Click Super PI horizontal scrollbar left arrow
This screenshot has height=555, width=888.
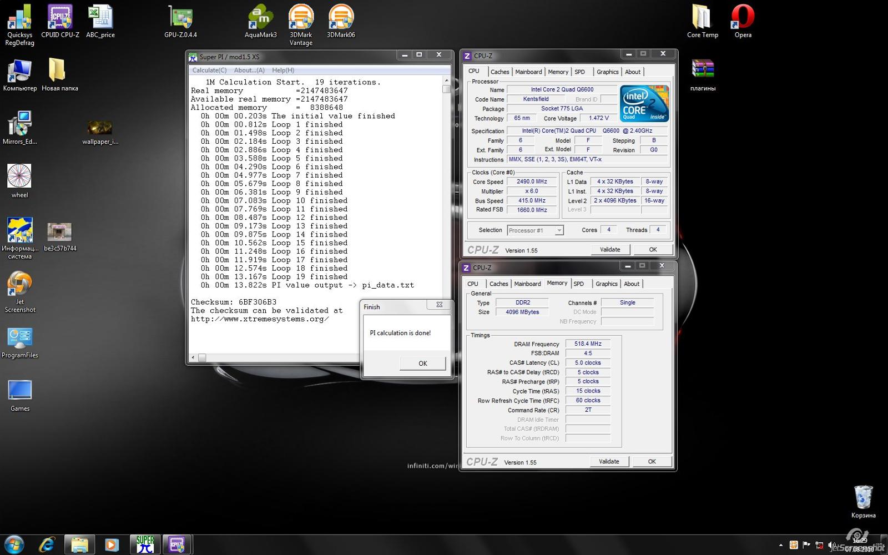(x=193, y=358)
